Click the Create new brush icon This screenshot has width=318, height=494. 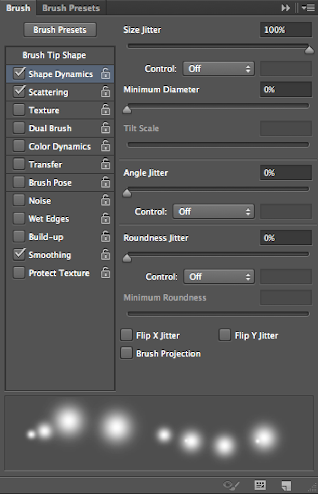click(x=286, y=485)
